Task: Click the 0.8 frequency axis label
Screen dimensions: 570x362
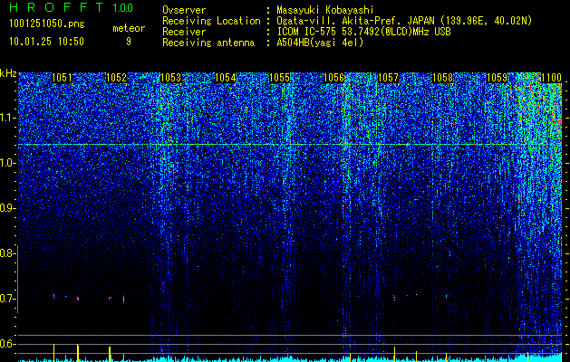Action: click(7, 253)
